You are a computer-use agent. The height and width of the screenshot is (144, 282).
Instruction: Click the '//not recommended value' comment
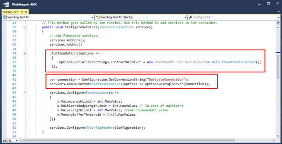coord(146,110)
